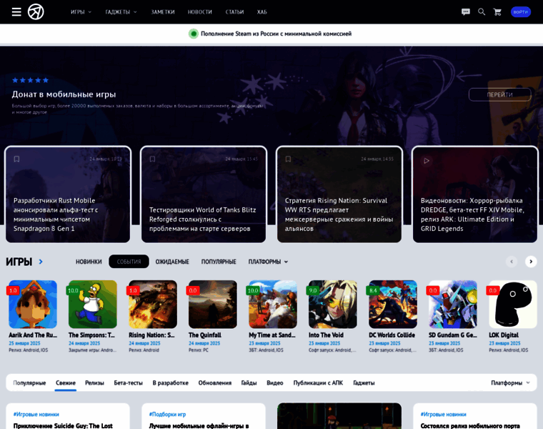Viewport: 543px width, 429px height.
Task: Click the blue arrow next to ИГРЫ heading
Action: click(x=41, y=262)
